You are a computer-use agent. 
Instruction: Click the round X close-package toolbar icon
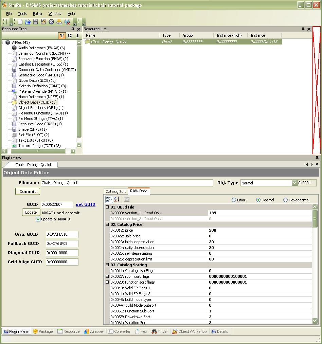click(51, 22)
